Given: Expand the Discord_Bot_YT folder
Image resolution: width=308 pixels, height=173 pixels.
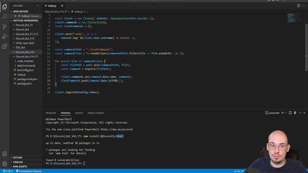Looking at the screenshot, I should 26,25.
